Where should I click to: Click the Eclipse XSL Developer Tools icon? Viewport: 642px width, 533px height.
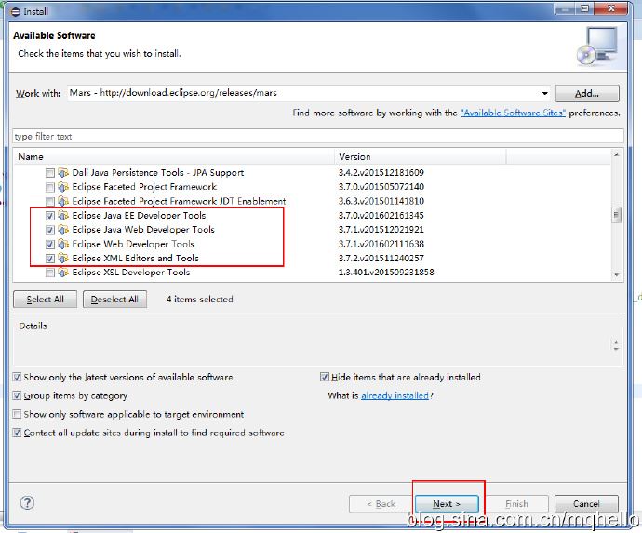63,273
